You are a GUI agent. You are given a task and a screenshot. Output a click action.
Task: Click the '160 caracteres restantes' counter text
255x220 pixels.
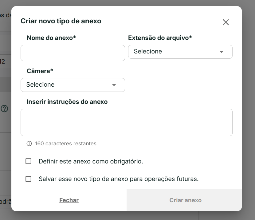[x=66, y=143]
